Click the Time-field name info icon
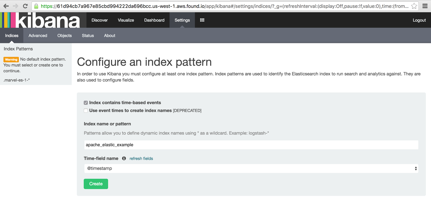This screenshot has width=431, height=200. tap(124, 158)
